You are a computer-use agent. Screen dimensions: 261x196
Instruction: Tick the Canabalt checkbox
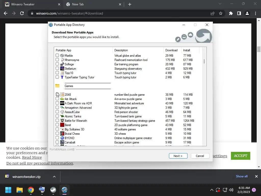click(x=57, y=142)
